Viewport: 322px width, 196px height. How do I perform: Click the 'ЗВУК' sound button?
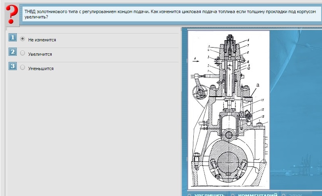(293, 194)
